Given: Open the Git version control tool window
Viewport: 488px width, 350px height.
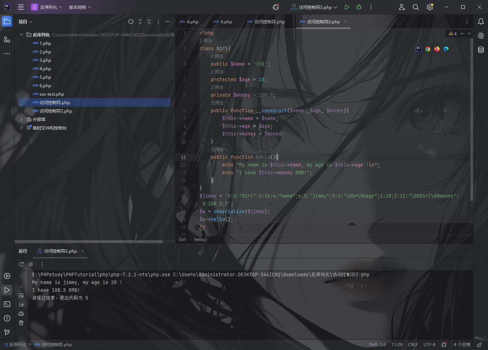Looking at the screenshot, I should point(7,332).
